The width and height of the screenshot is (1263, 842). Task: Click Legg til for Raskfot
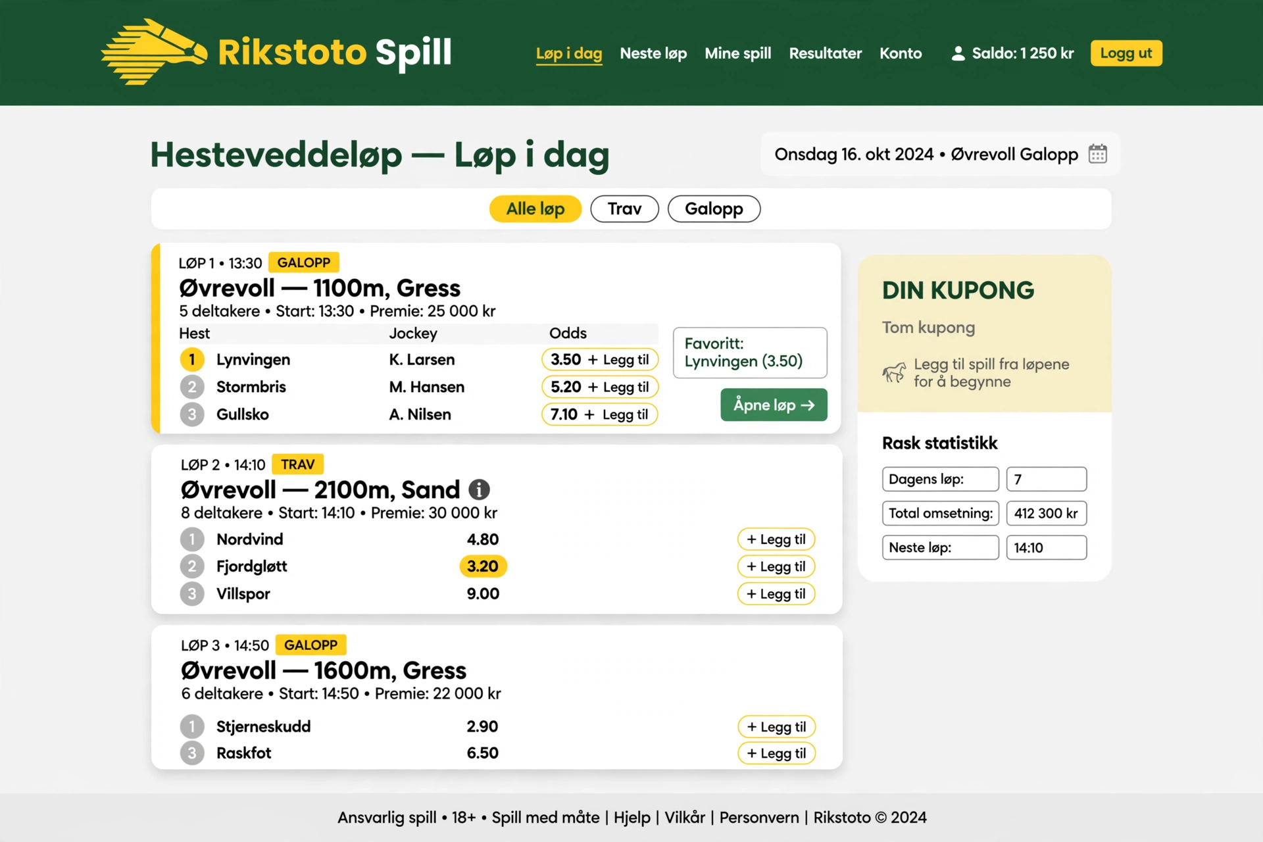(776, 753)
